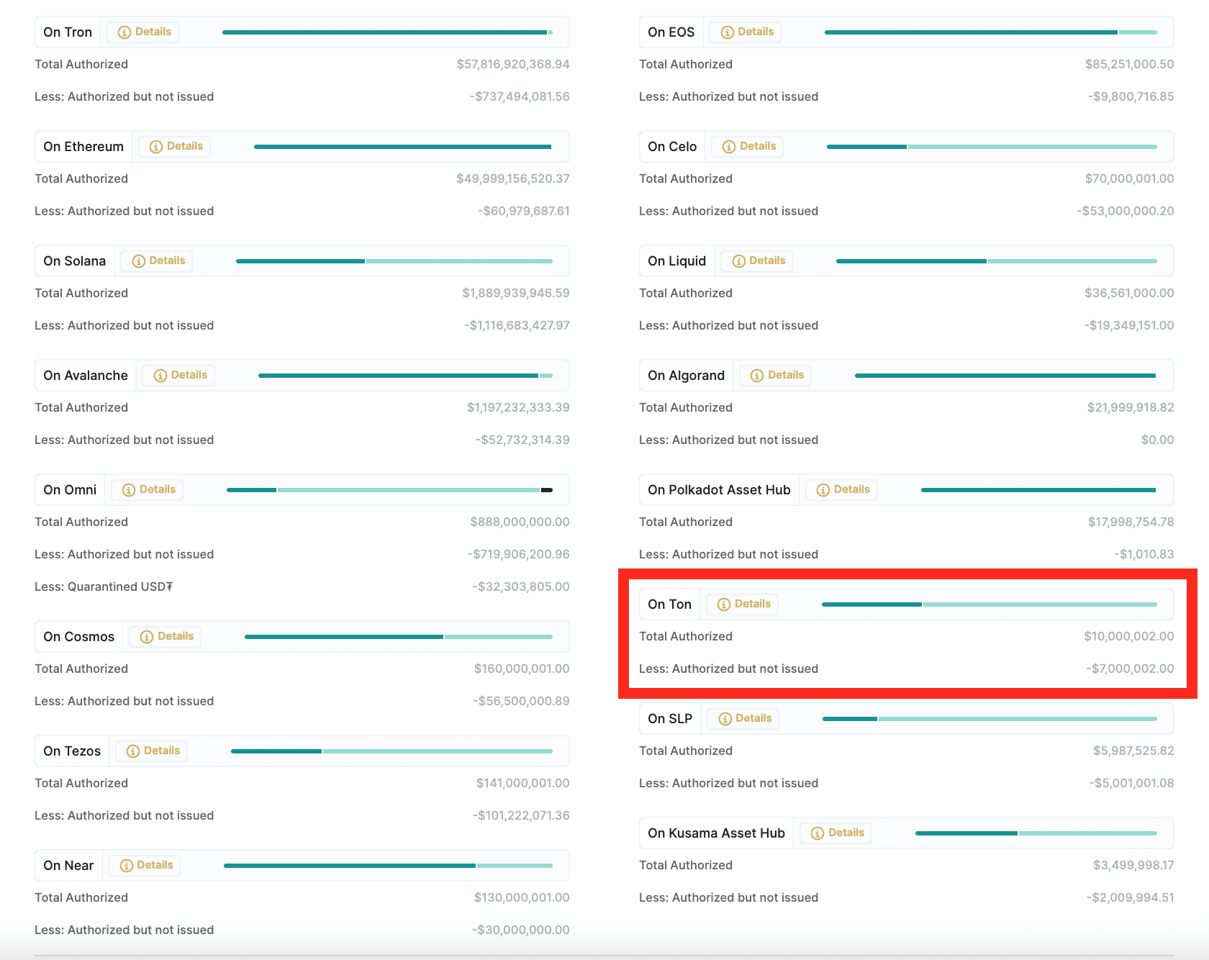Image resolution: width=1209 pixels, height=960 pixels.
Task: Click the Tron issuance progress bar
Action: click(387, 32)
